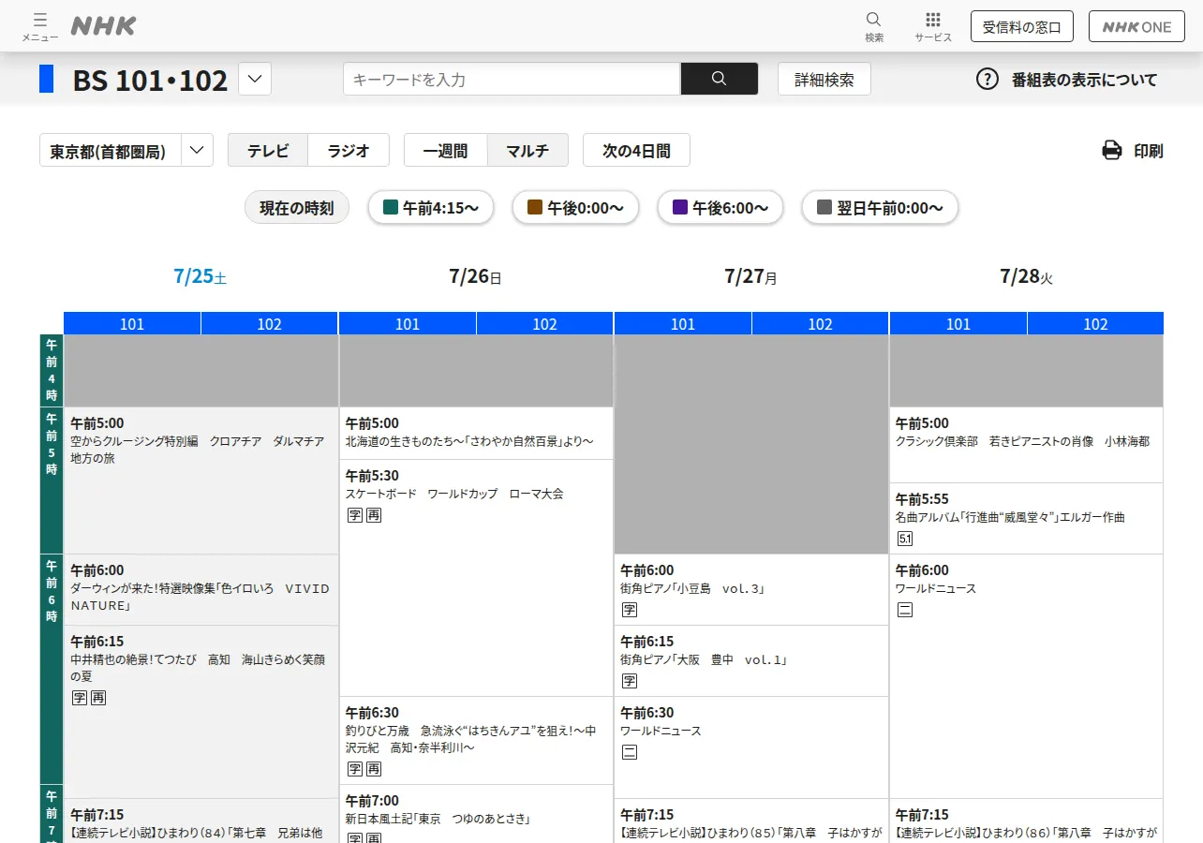The width and height of the screenshot is (1203, 843).
Task: Open ひまわり(84)「第七章」 program on 7/25
Action: 200,821
